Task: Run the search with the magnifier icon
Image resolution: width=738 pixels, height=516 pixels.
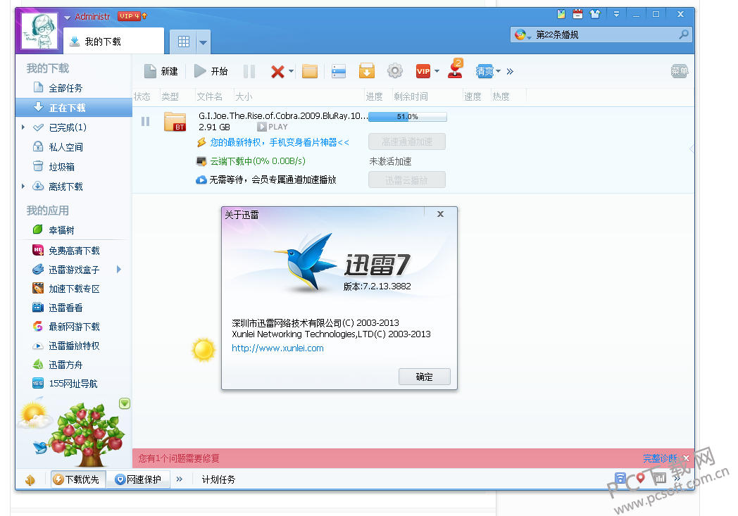Action: 684,34
